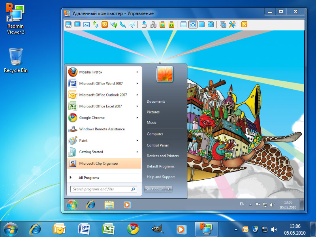Open Control Panel from the Start menu
The image size is (316, 237).
(158, 145)
